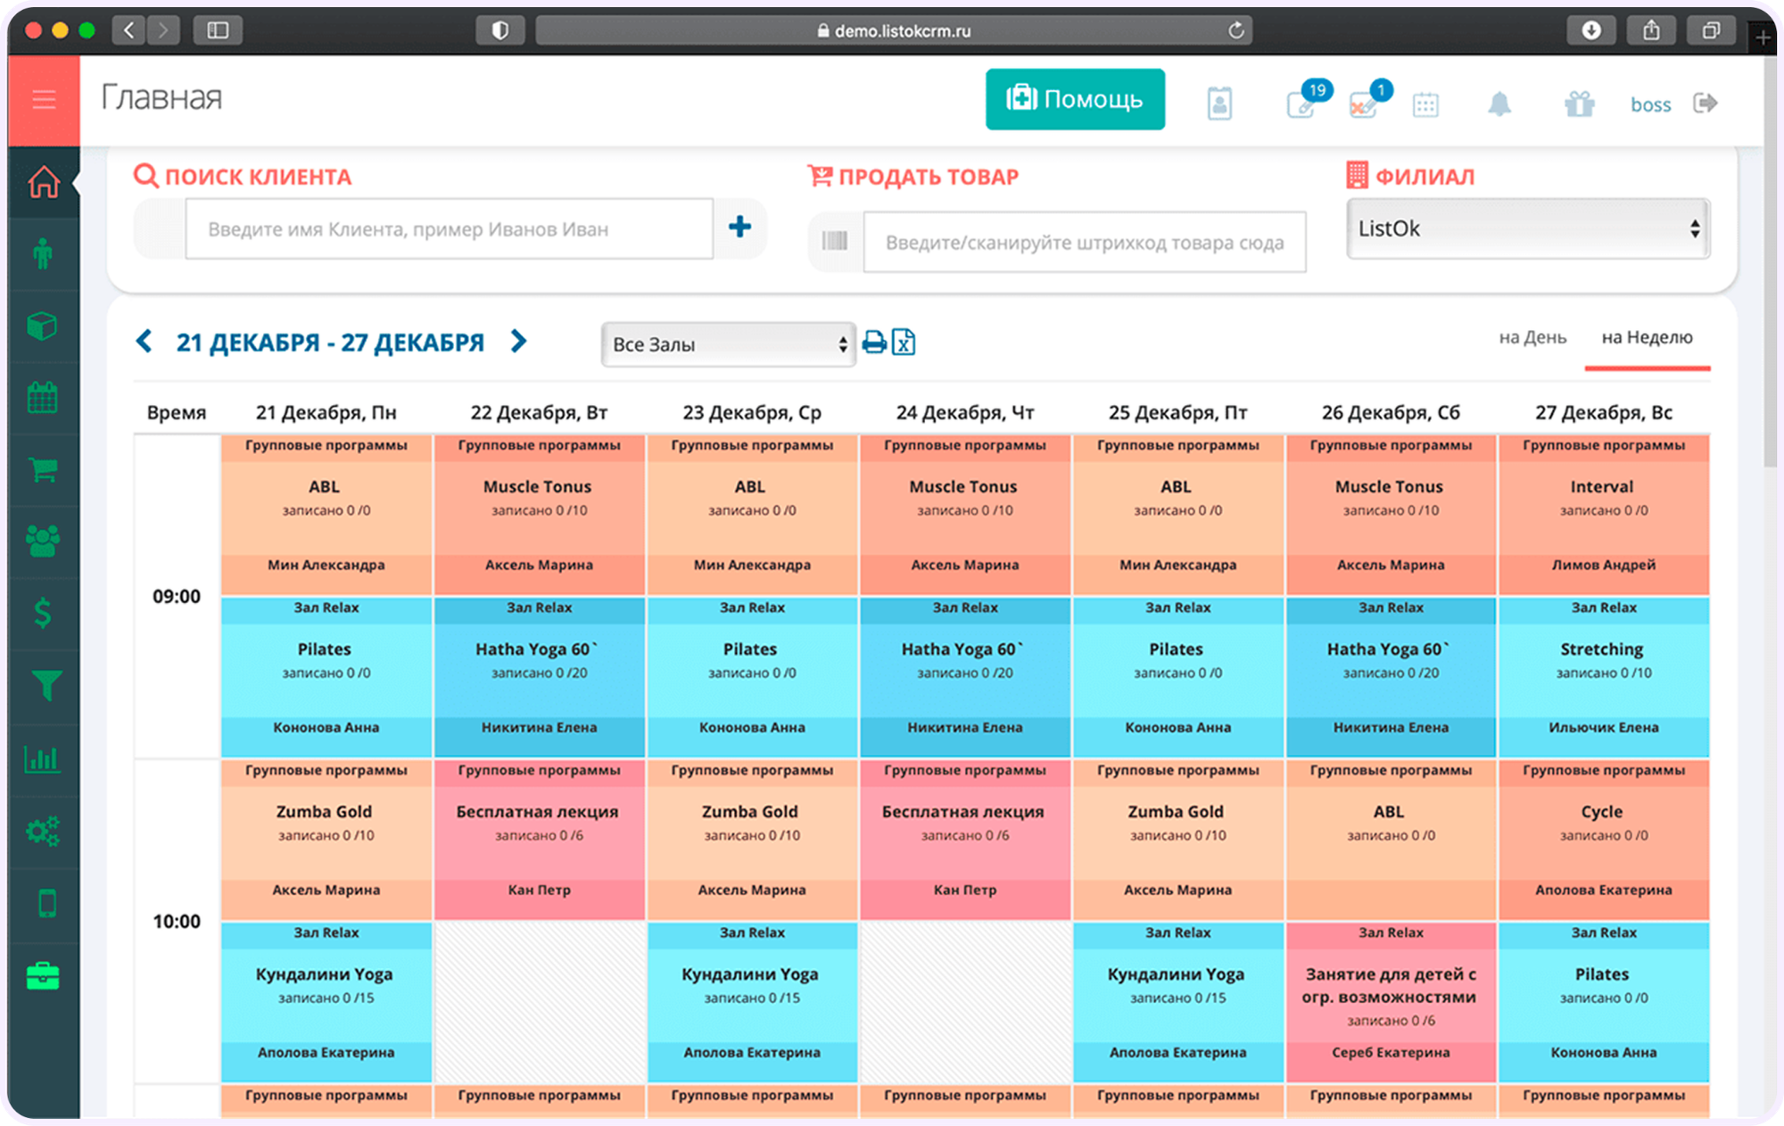Focus the client name search field
The image size is (1784, 1126).
click(450, 229)
